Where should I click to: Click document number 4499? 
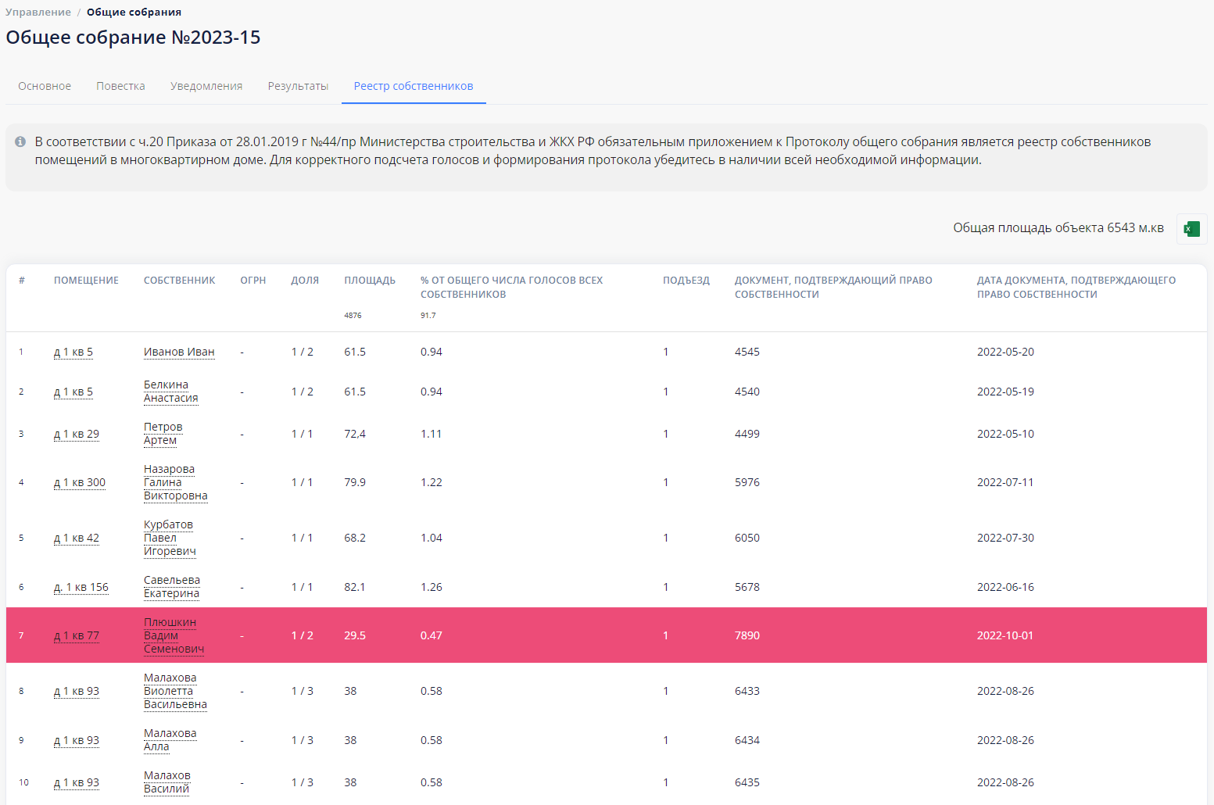point(747,434)
